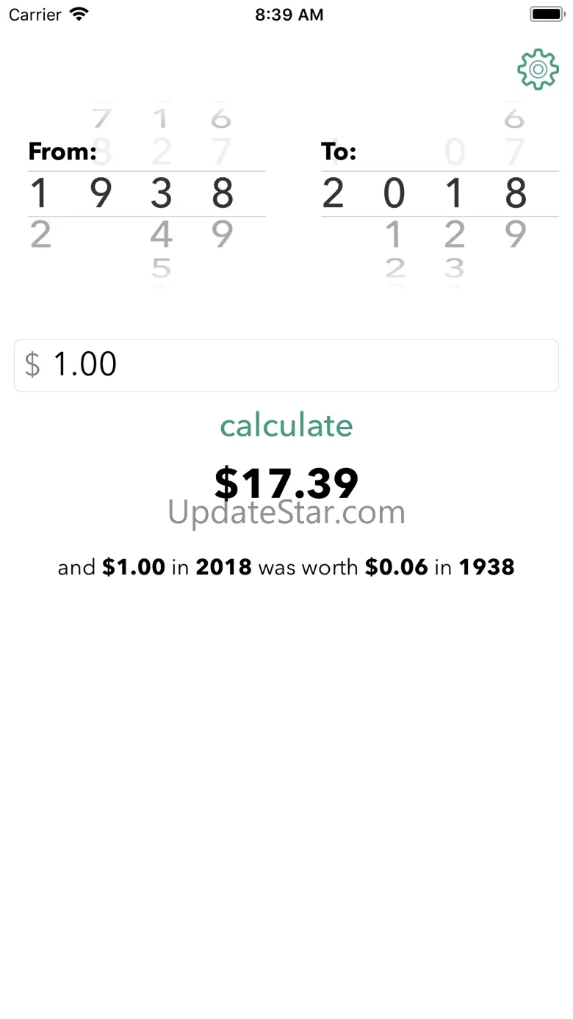Select digit 2 below To year's 1
Image resolution: width=573 pixels, height=1019 pixels.
pyautogui.click(x=455, y=234)
